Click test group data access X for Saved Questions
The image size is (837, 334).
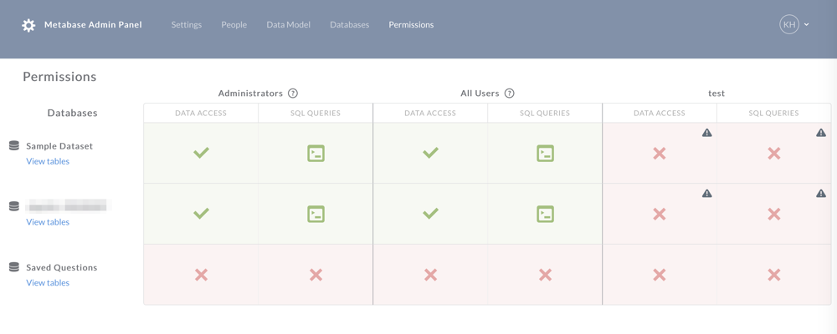[660, 275]
